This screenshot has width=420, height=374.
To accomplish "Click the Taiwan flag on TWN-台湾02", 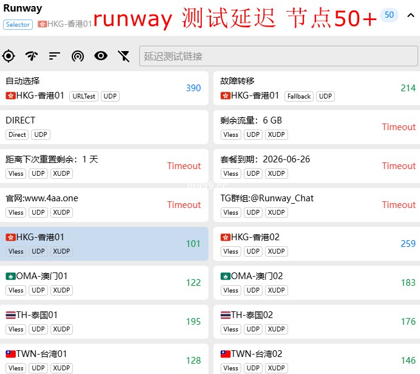I will pyautogui.click(x=225, y=354).
